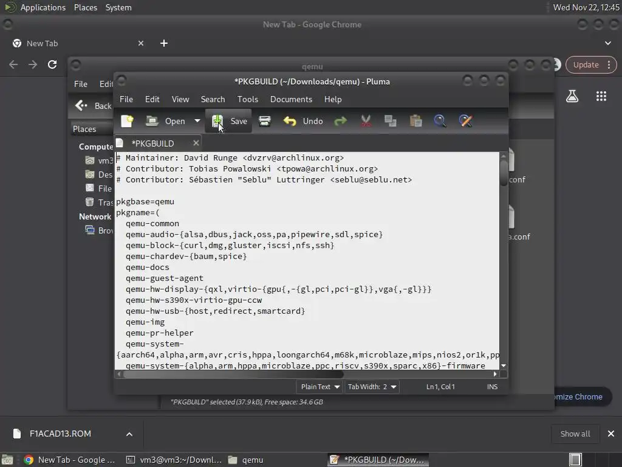622x467 pixels.
Task: Click the Back button in qemu file manager
Action: coord(93,106)
